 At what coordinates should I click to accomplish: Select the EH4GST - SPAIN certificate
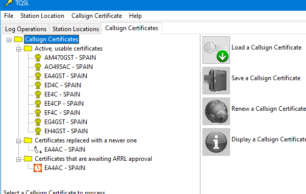[66, 131]
